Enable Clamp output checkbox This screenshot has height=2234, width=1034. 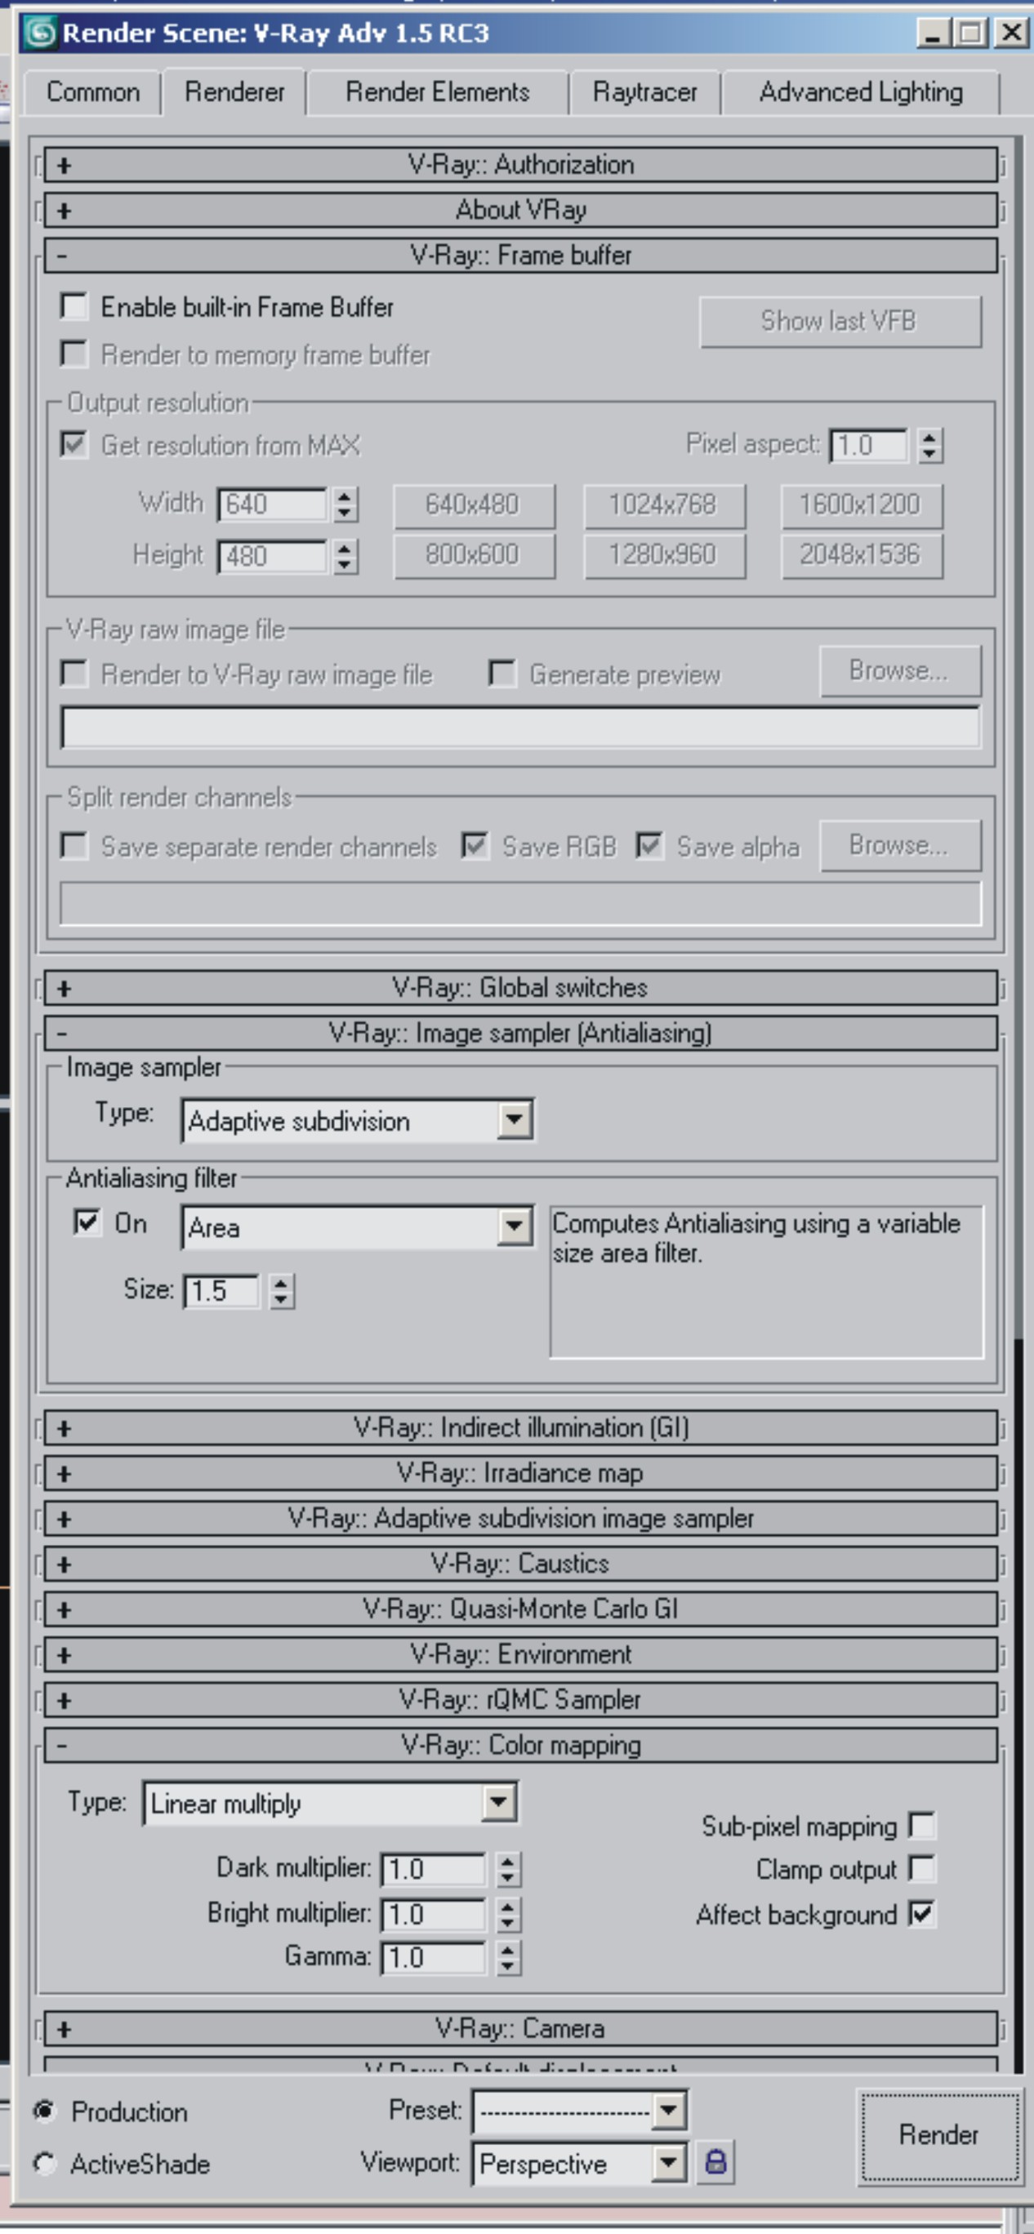pyautogui.click(x=922, y=1868)
